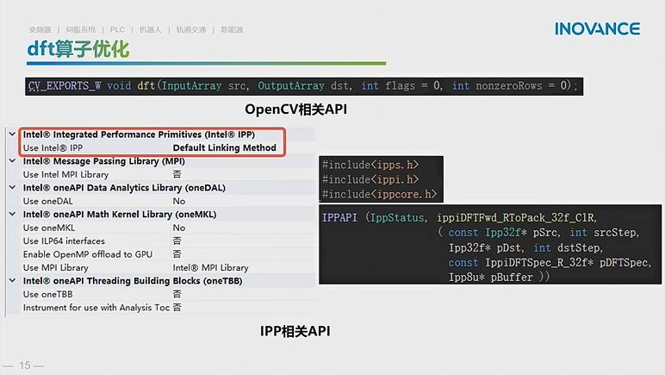Click the '#include<ippi.h>' code line
Viewport: 665px width, 375px height.
point(370,179)
